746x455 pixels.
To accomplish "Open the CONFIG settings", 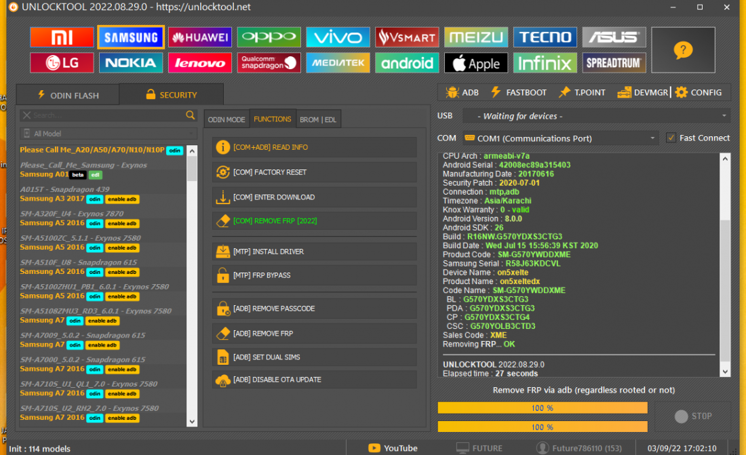I will point(699,92).
